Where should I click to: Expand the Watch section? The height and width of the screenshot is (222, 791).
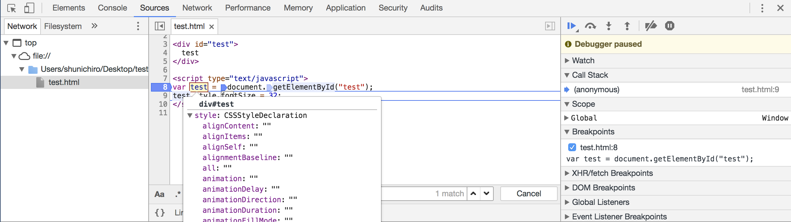point(567,61)
